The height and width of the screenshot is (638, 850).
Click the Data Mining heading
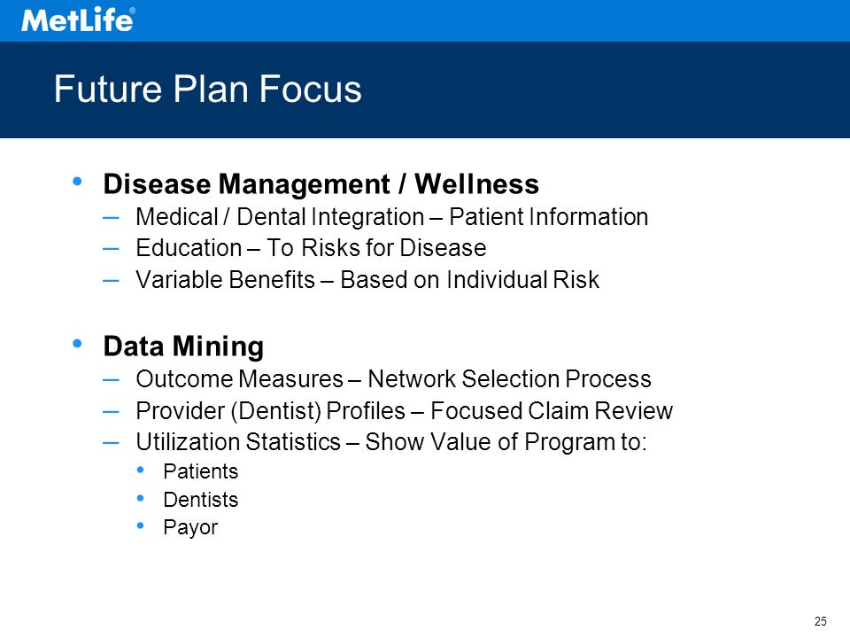(x=183, y=346)
